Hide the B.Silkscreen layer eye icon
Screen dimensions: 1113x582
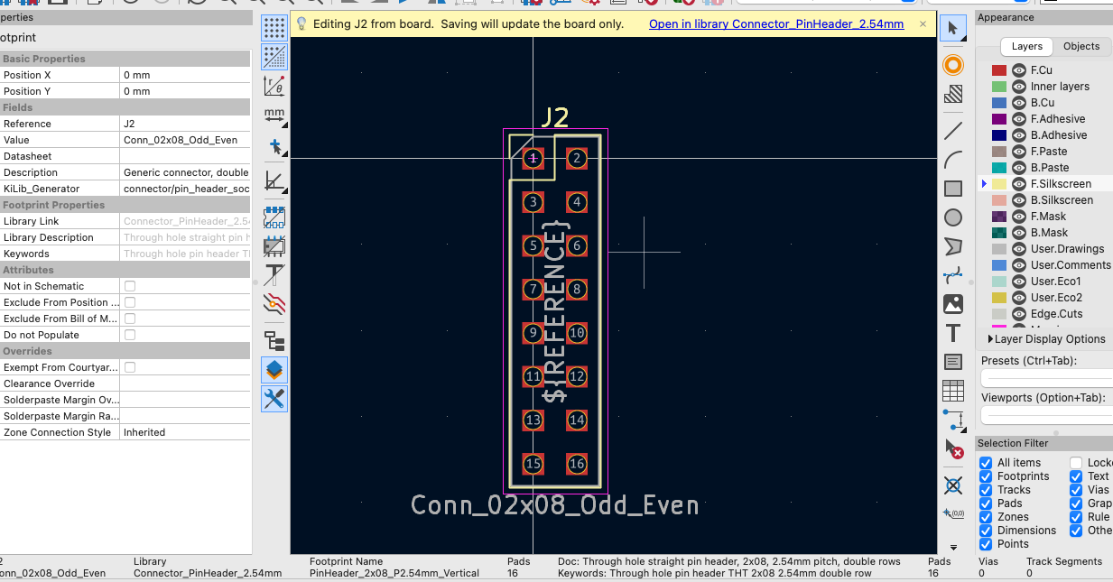pyautogui.click(x=1018, y=200)
